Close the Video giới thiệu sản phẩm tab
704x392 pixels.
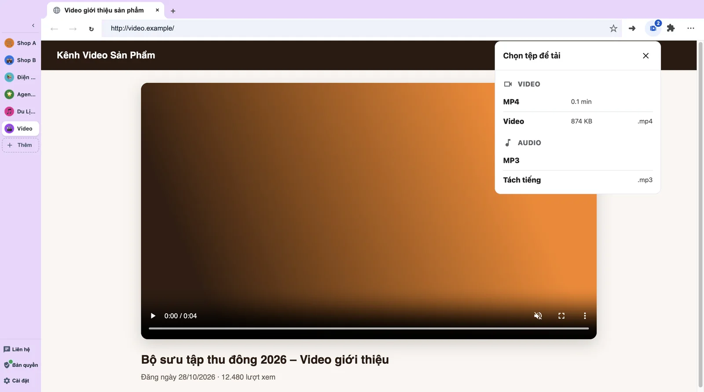pos(157,10)
